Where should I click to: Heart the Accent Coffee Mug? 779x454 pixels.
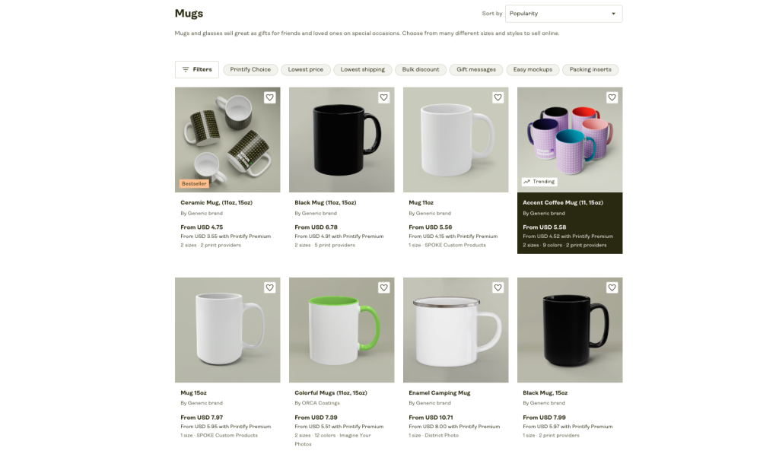coord(612,97)
